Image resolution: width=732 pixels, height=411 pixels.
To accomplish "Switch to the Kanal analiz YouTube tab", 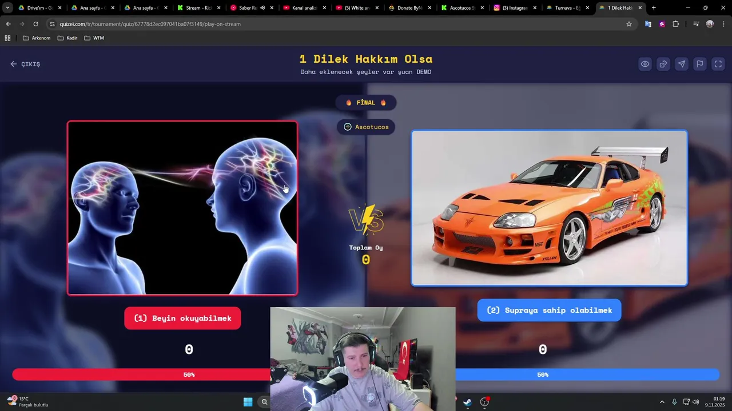I will point(304,8).
